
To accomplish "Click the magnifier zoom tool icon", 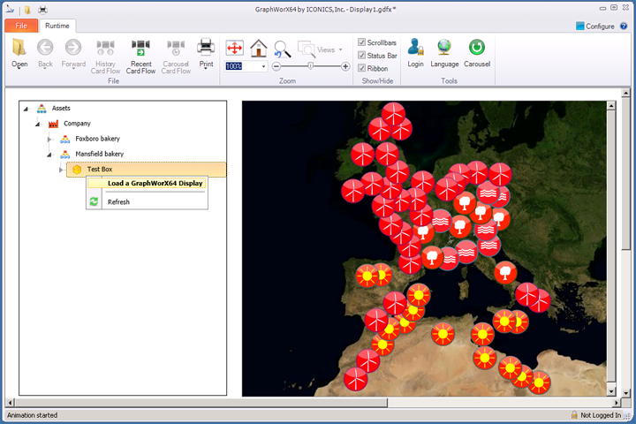I will coord(282,49).
